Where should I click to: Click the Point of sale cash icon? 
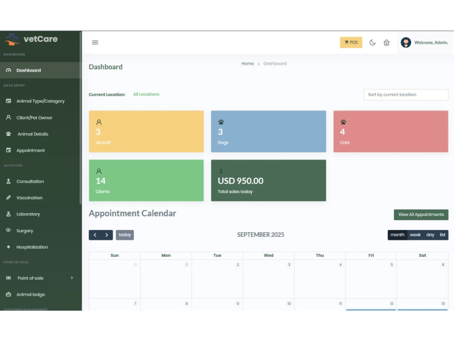pos(8,278)
